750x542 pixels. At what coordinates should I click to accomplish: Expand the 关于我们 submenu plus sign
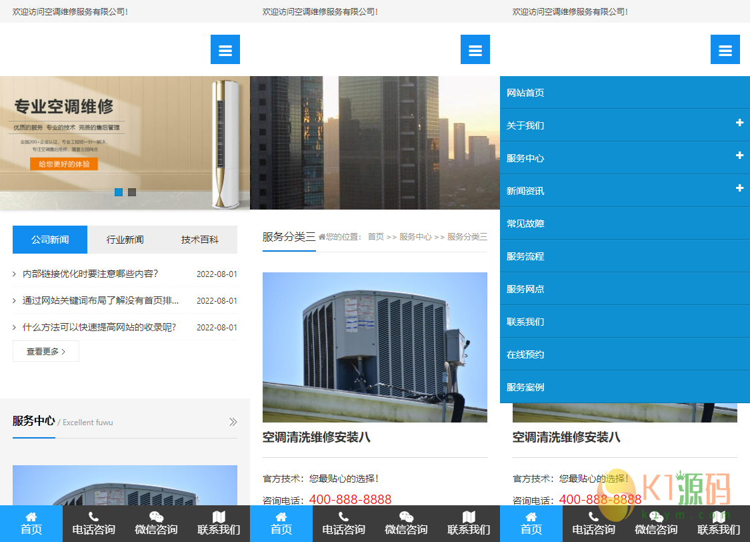pyautogui.click(x=739, y=123)
